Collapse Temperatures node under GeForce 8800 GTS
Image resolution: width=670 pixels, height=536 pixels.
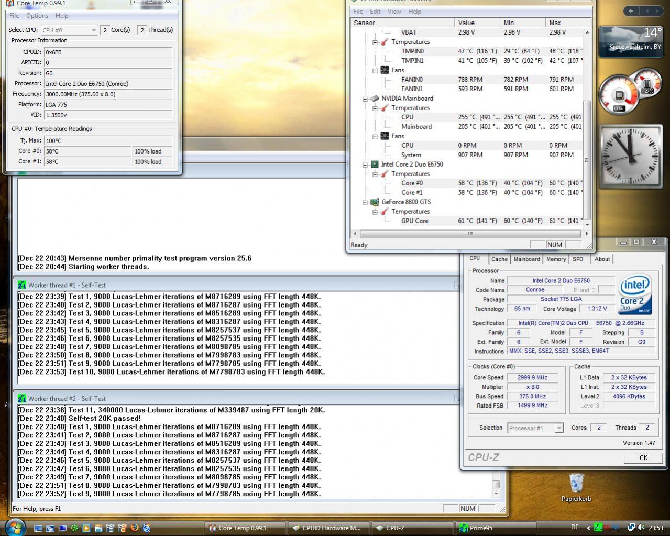pyautogui.click(x=375, y=212)
